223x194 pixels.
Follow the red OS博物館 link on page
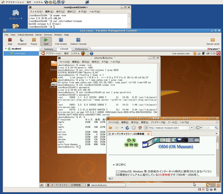[x=164, y=175]
